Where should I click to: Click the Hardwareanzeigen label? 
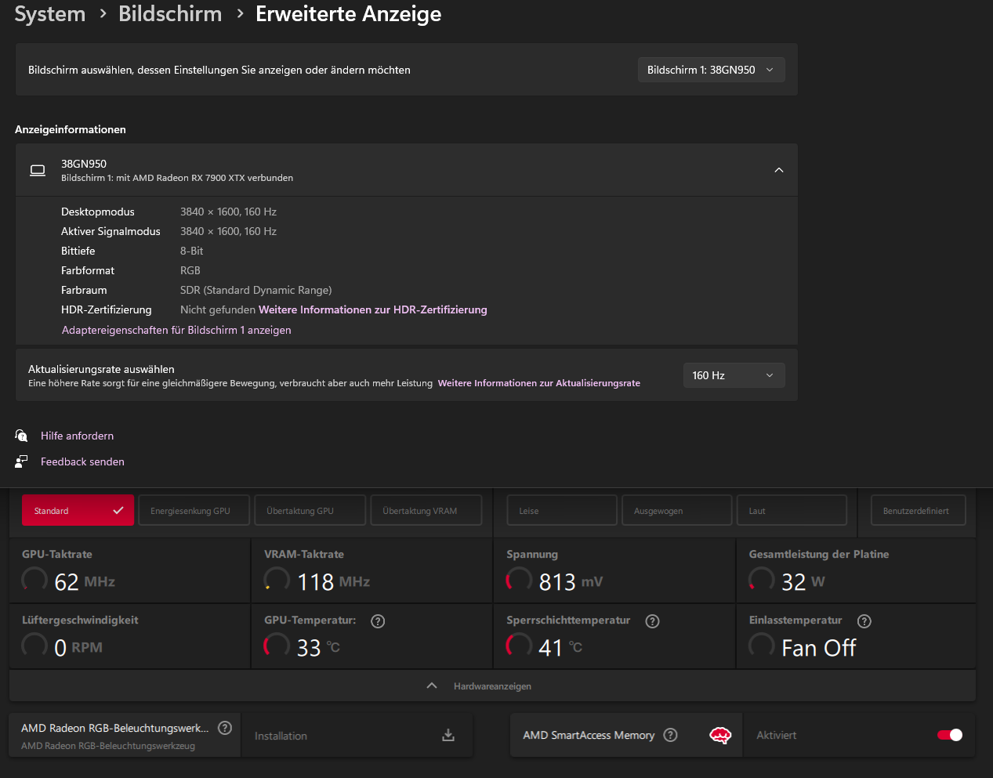pyautogui.click(x=492, y=686)
